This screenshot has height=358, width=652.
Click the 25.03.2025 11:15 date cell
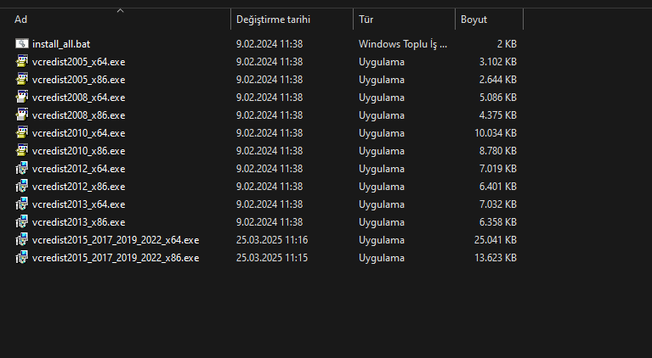pos(272,258)
